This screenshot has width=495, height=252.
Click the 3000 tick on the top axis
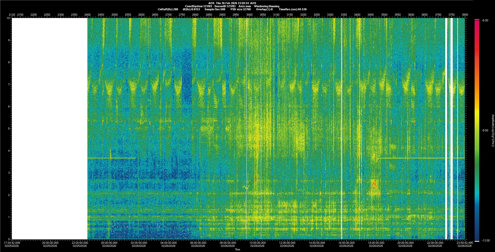coord(249,15)
